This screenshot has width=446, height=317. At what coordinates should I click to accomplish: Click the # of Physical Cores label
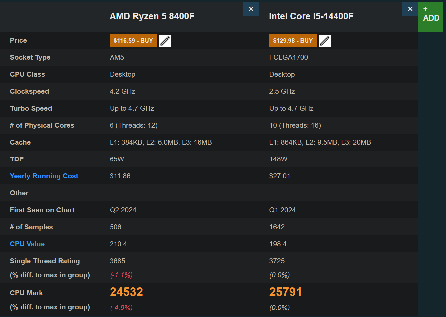42,125
